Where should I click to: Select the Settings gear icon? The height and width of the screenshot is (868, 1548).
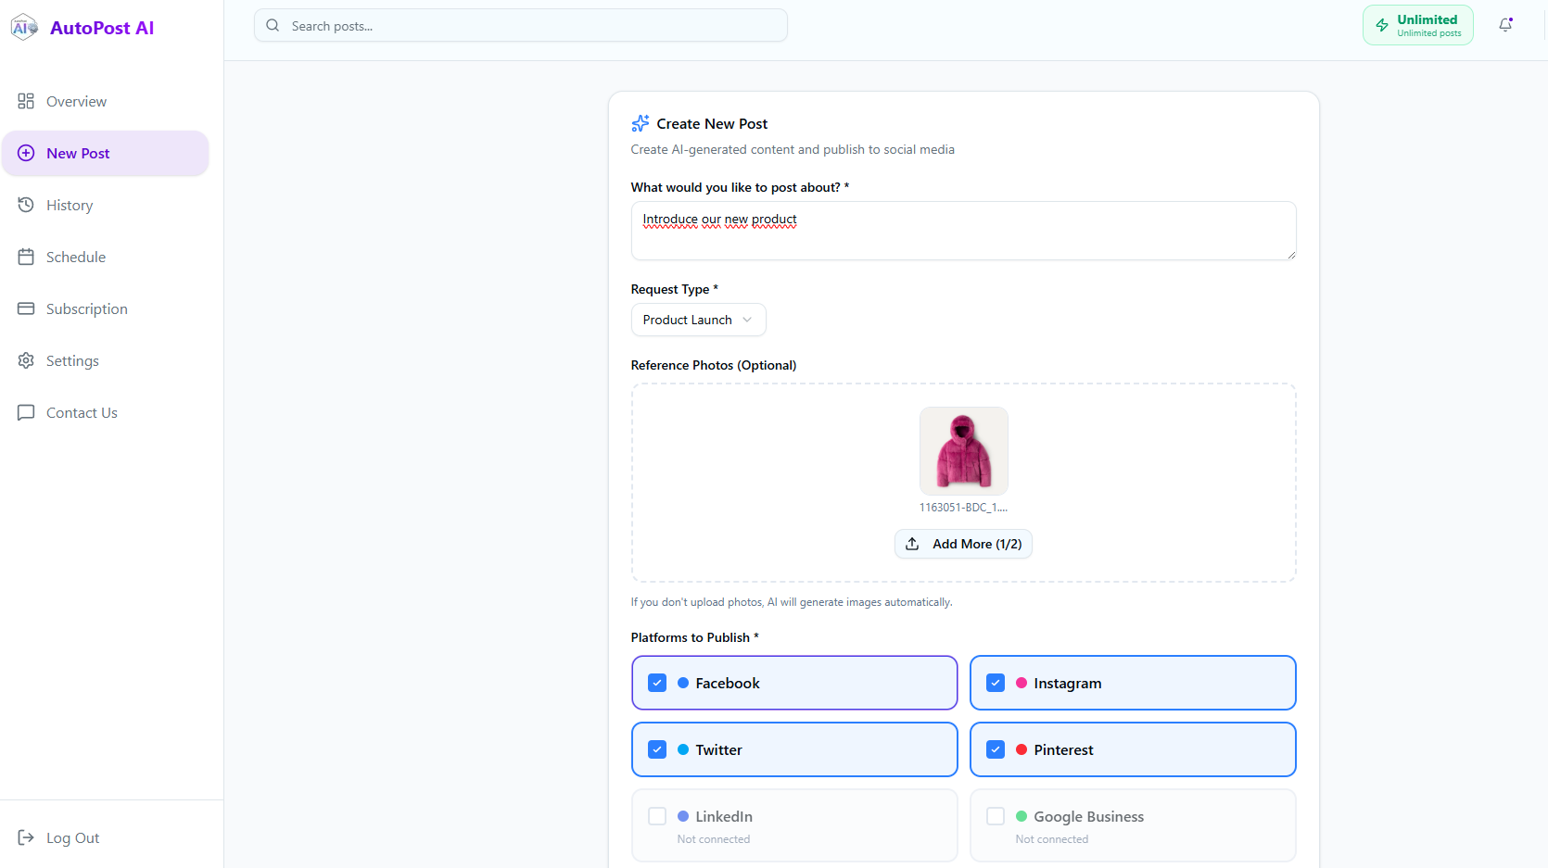[26, 360]
